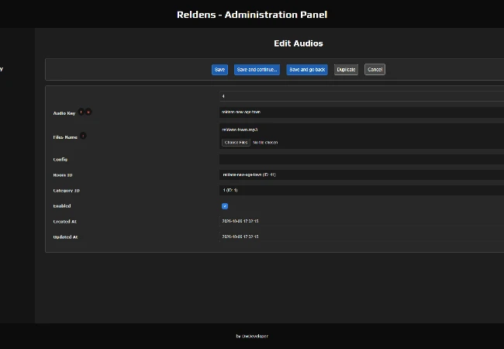Toggle the Enabled checkbox

(x=225, y=206)
